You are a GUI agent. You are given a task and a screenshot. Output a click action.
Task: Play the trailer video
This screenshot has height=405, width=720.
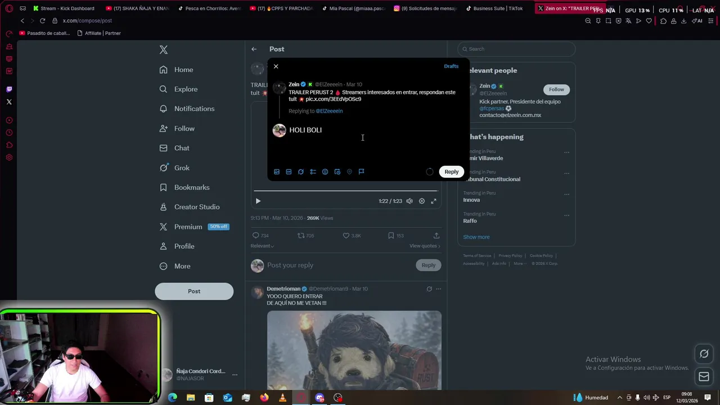click(258, 201)
